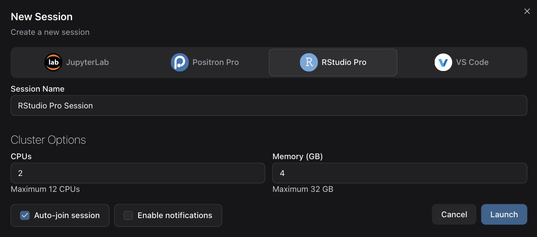This screenshot has width=537, height=237.
Task: Click the RStudio Pro R logo icon
Action: (x=309, y=62)
